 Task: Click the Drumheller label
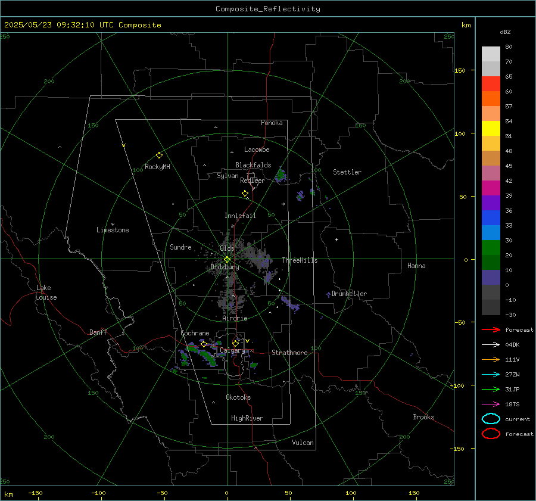coord(349,294)
